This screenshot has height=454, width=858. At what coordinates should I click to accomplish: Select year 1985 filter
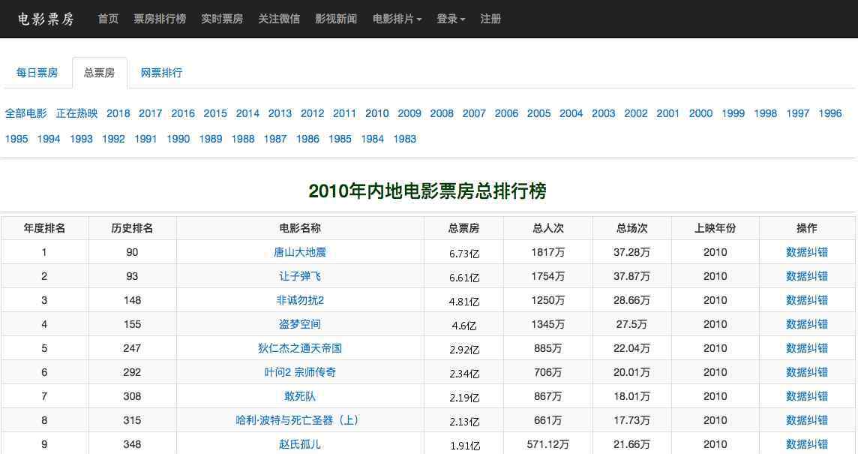pyautogui.click(x=340, y=139)
